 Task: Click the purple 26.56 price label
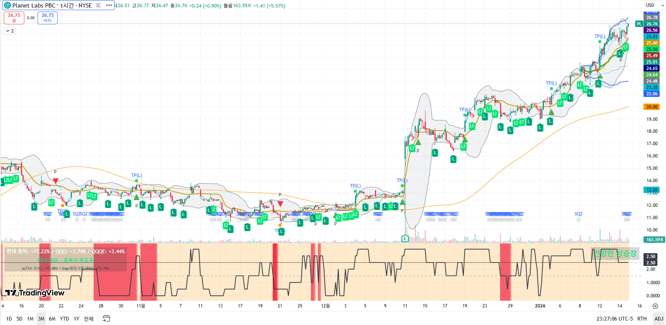[x=652, y=30]
